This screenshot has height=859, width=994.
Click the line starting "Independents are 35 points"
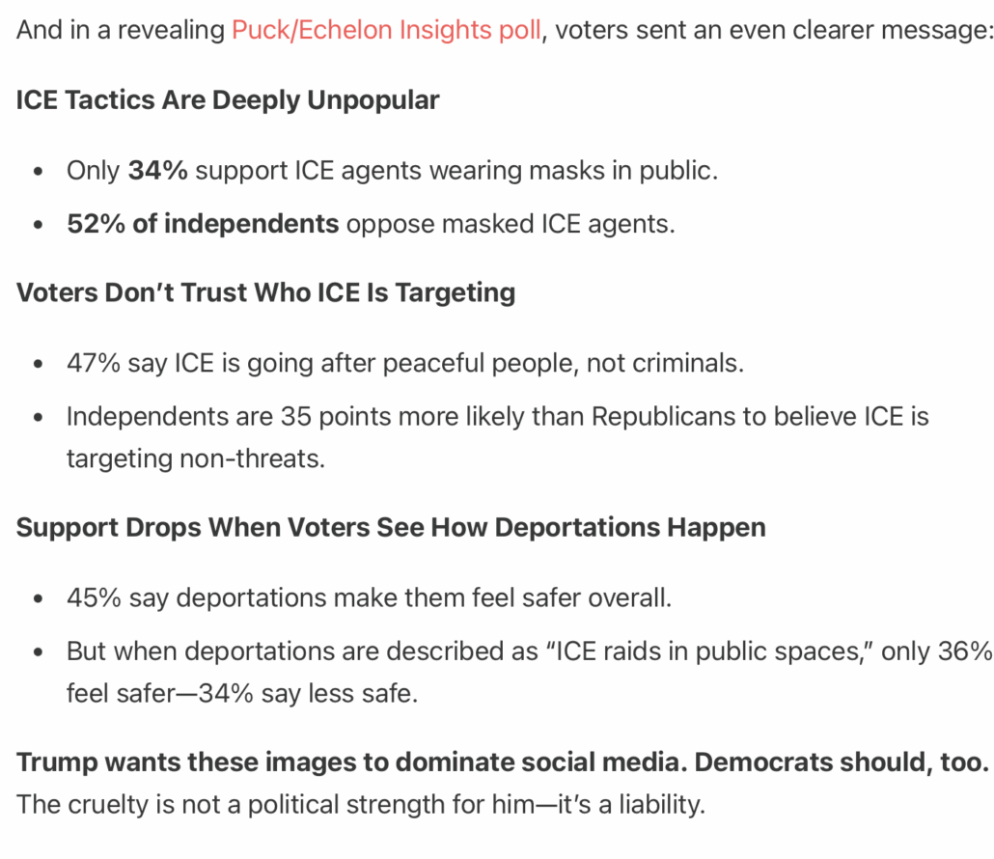(x=497, y=417)
